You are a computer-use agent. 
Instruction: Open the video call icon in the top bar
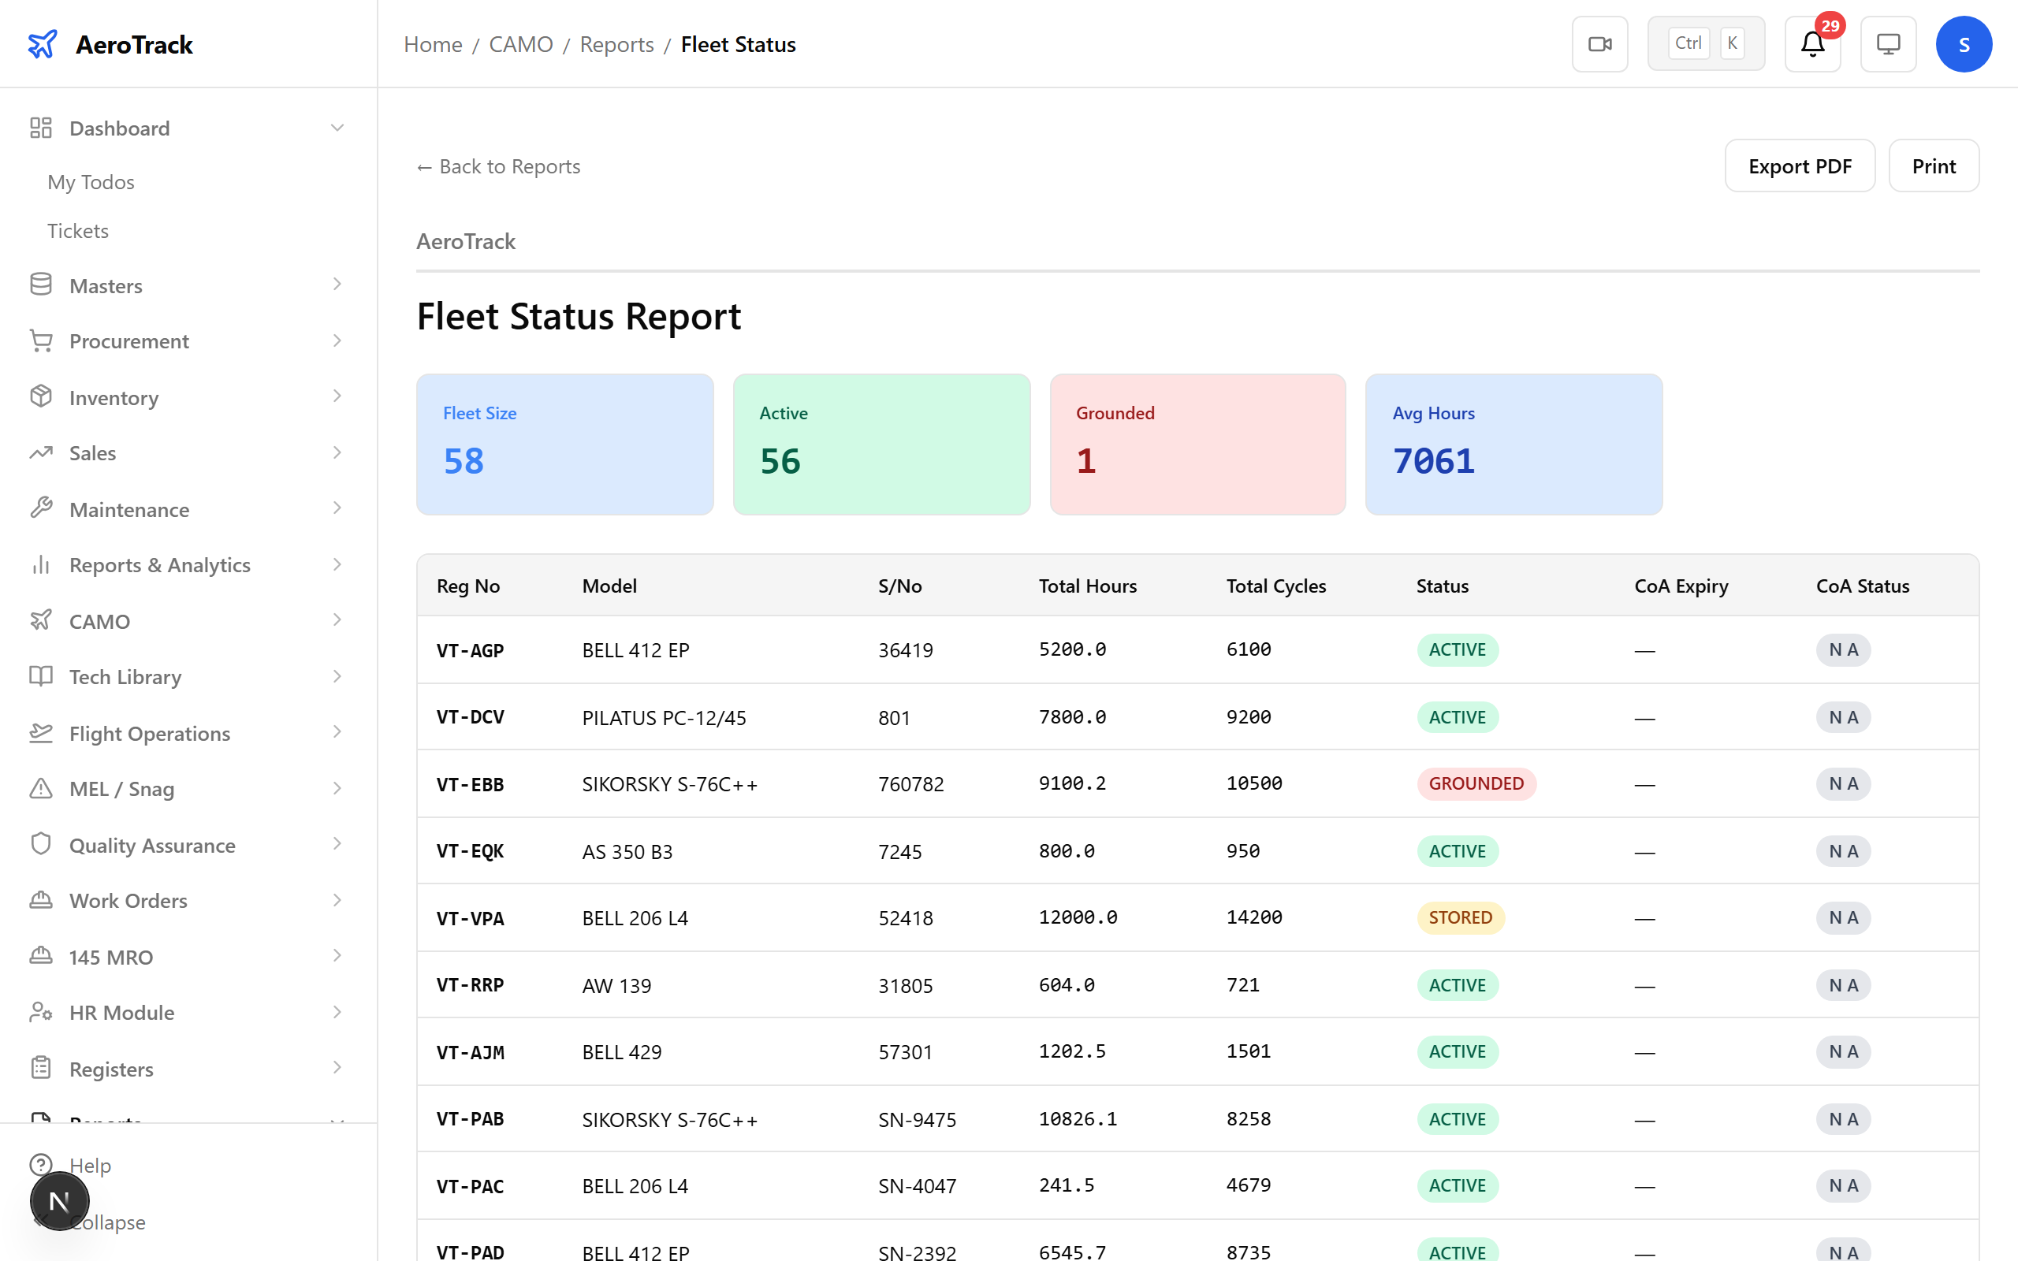point(1599,43)
